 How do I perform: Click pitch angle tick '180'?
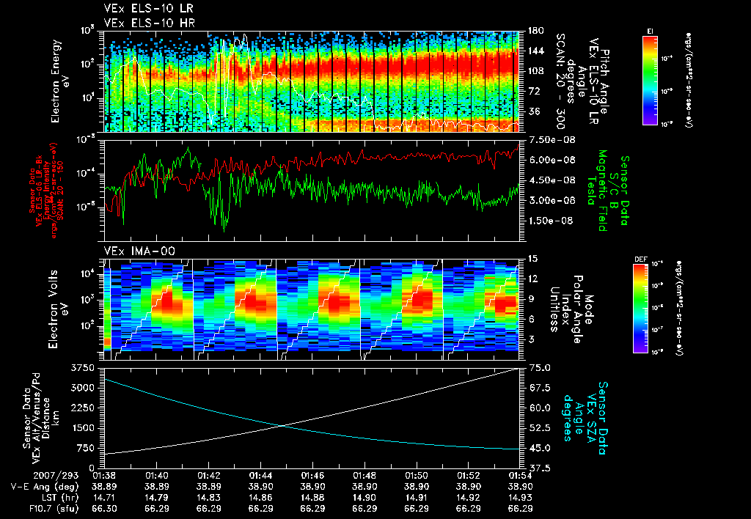pos(536,31)
